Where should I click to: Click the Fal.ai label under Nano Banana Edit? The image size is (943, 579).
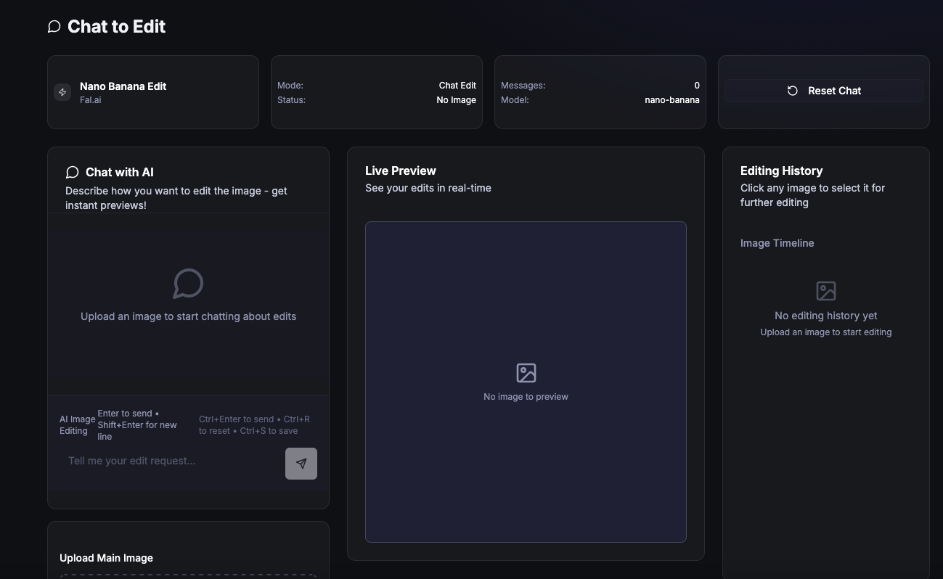90,99
